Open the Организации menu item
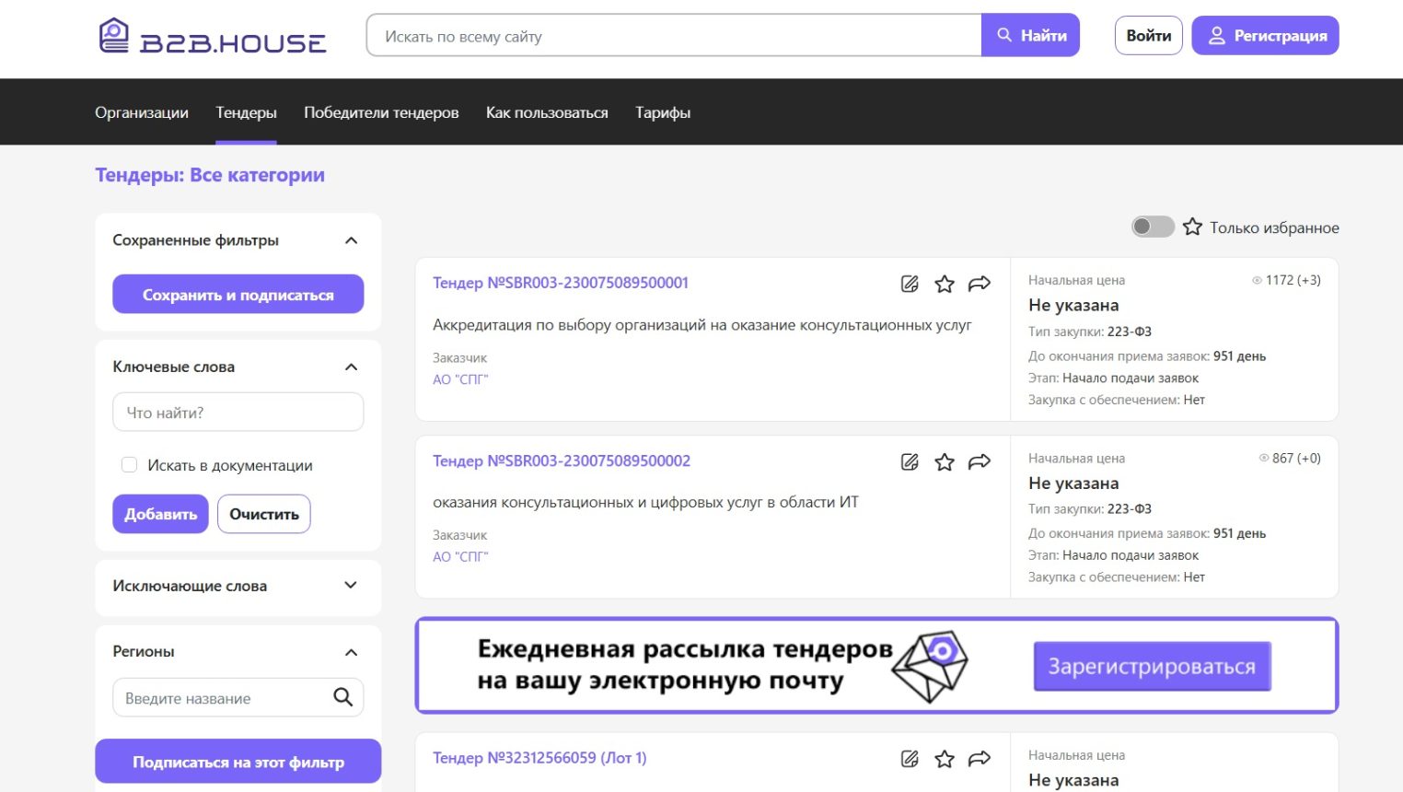 (x=142, y=112)
